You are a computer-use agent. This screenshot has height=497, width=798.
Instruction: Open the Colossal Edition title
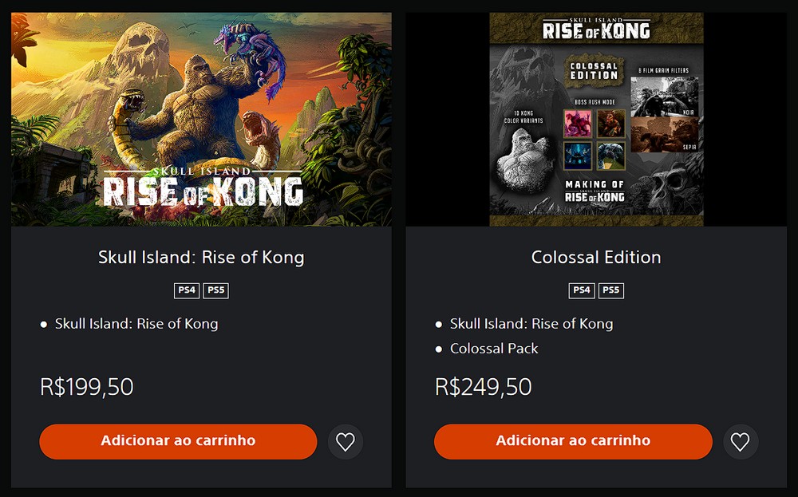(596, 258)
